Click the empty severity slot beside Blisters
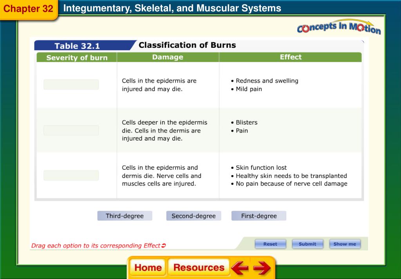This screenshot has width=401, height=279. (71, 130)
